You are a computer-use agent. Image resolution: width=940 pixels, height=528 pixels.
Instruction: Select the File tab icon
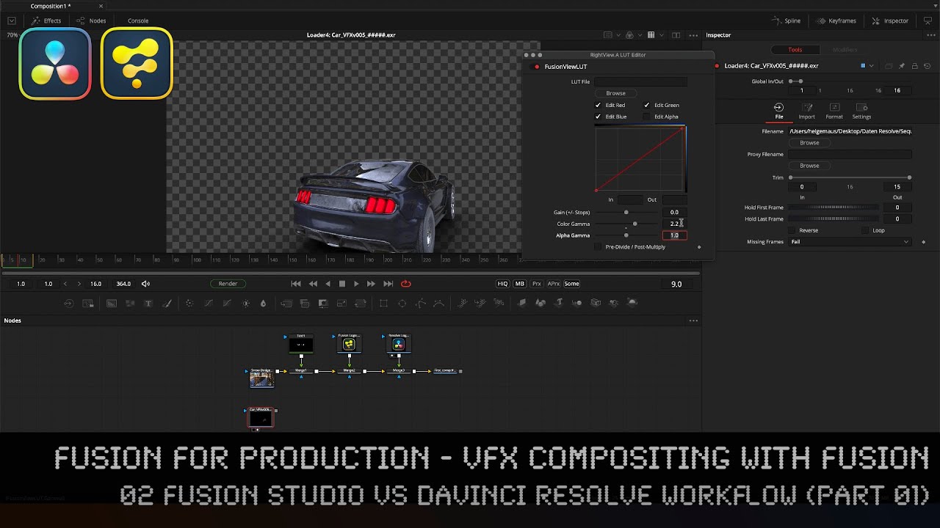click(778, 111)
